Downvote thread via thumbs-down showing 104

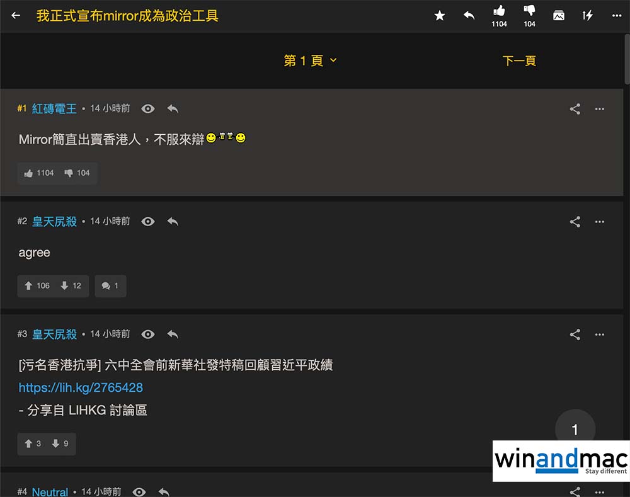coord(529,16)
